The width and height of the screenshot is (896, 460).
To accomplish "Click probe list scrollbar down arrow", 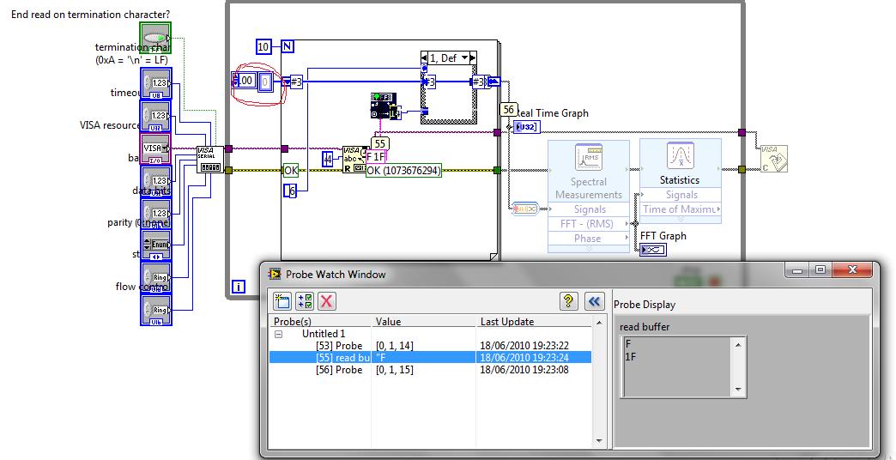I will point(599,440).
